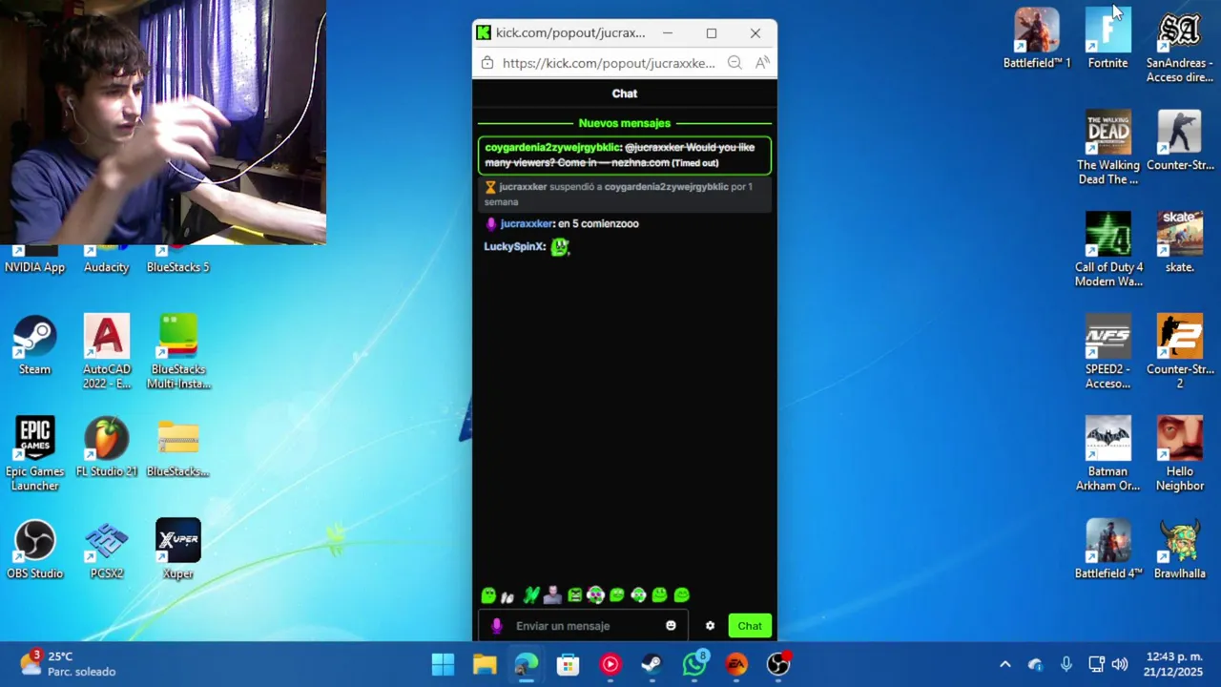Open Epic Games Launcher shortcut
Image resolution: width=1221 pixels, height=687 pixels.
click(34, 454)
